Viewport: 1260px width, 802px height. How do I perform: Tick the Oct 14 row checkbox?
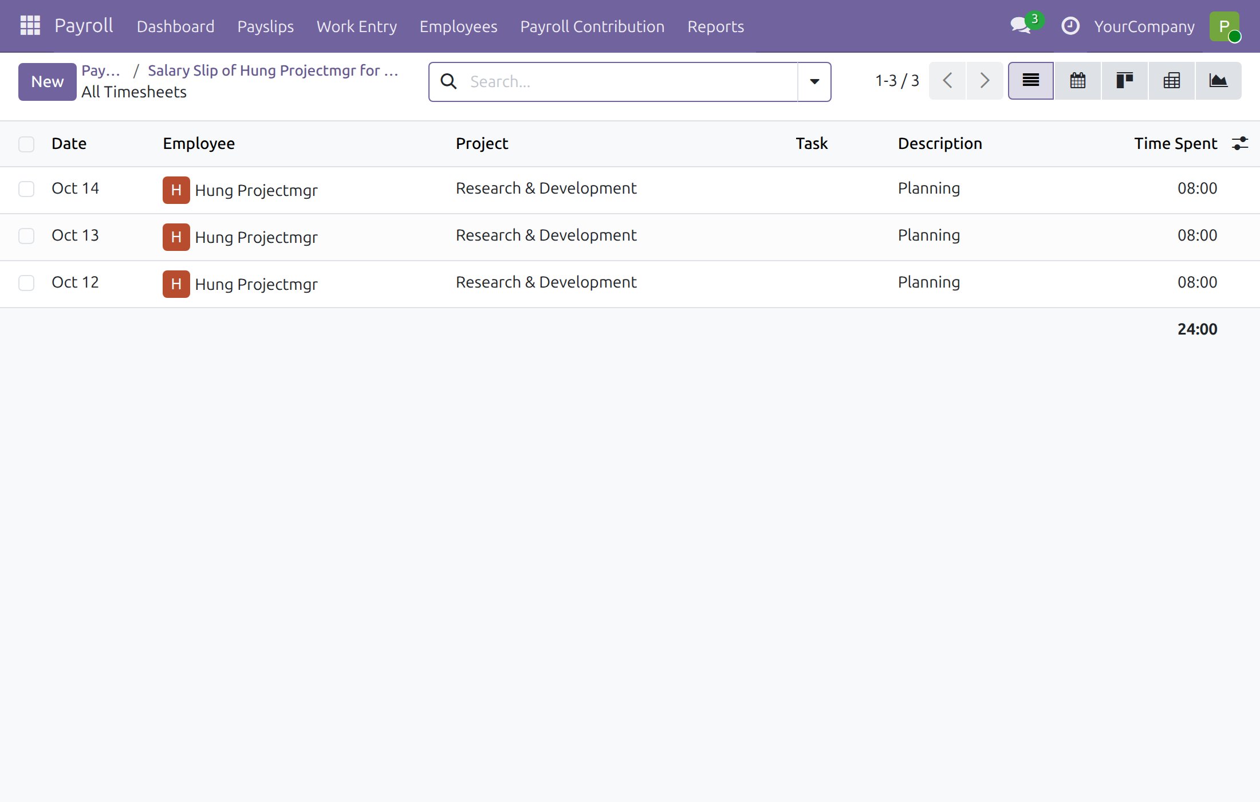(x=26, y=189)
